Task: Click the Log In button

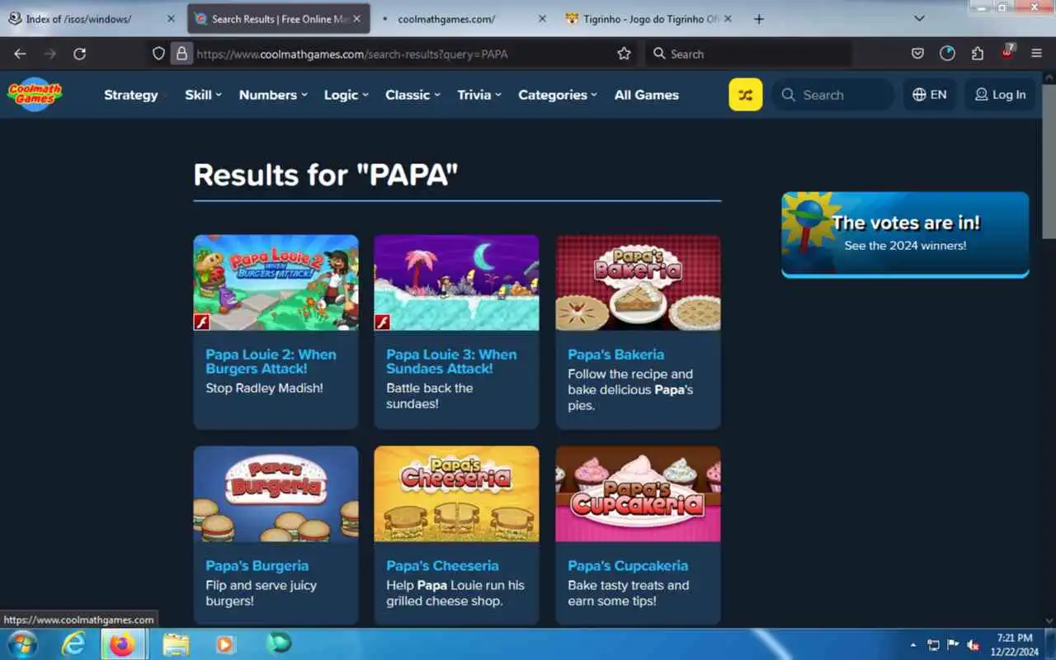Action: 1000,95
